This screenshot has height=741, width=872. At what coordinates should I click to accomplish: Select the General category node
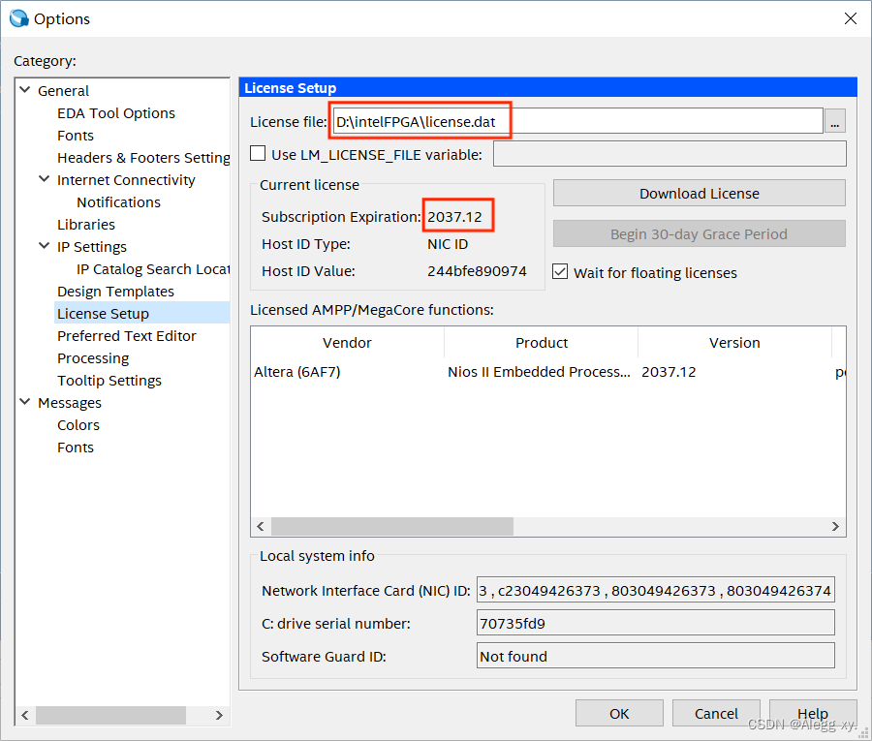(x=63, y=91)
